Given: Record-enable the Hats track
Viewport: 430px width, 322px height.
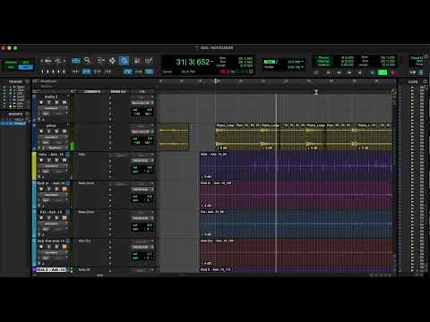Looking at the screenshot, I should (x=41, y=160).
